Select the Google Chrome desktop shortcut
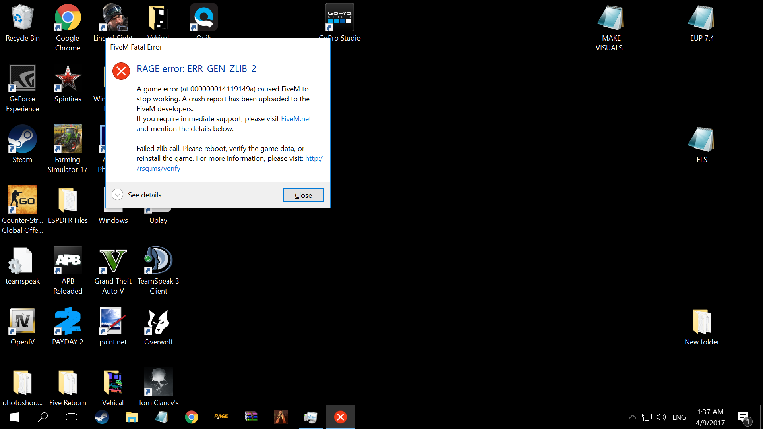The height and width of the screenshot is (429, 763). click(68, 28)
